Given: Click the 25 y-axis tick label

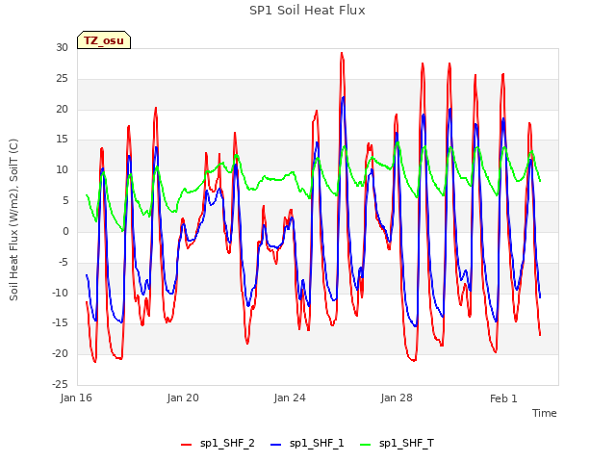Looking at the screenshot, I should coord(62,79).
